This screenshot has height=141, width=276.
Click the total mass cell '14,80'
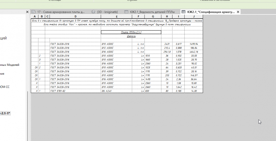[x=194, y=91]
